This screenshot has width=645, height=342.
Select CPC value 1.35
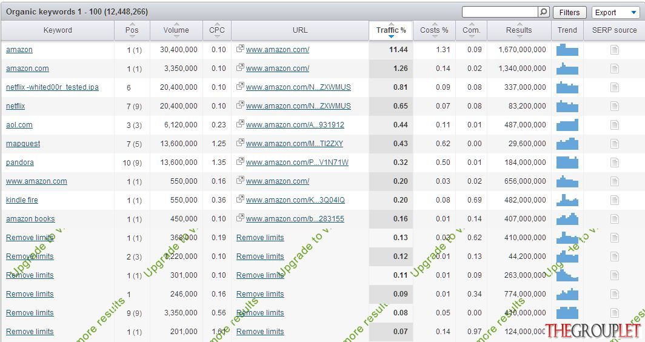(219, 163)
